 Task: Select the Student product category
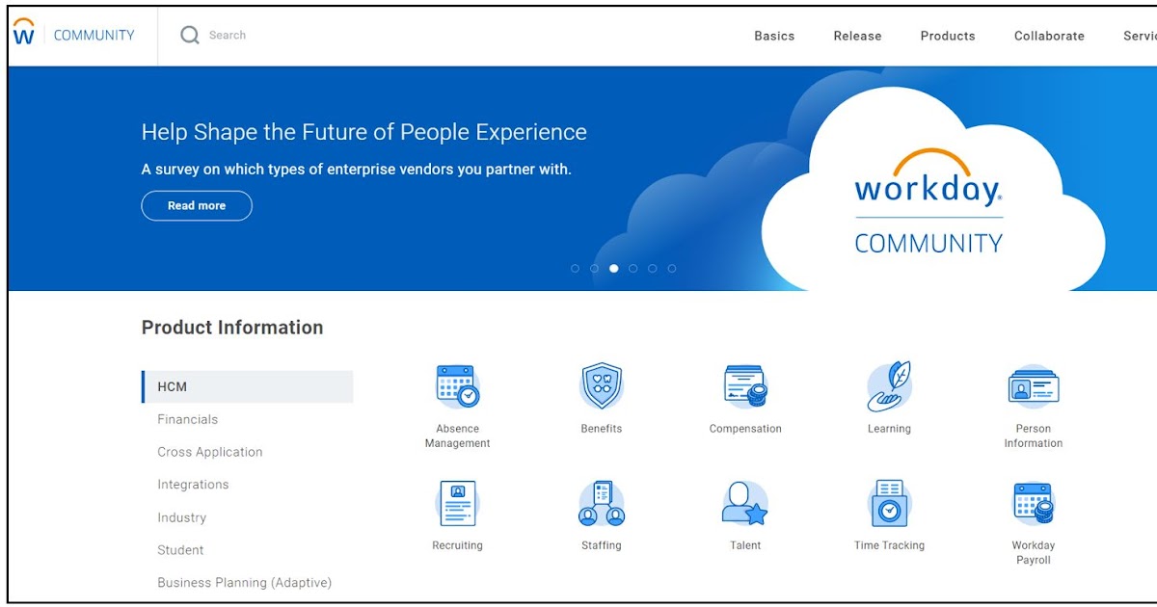(x=179, y=549)
